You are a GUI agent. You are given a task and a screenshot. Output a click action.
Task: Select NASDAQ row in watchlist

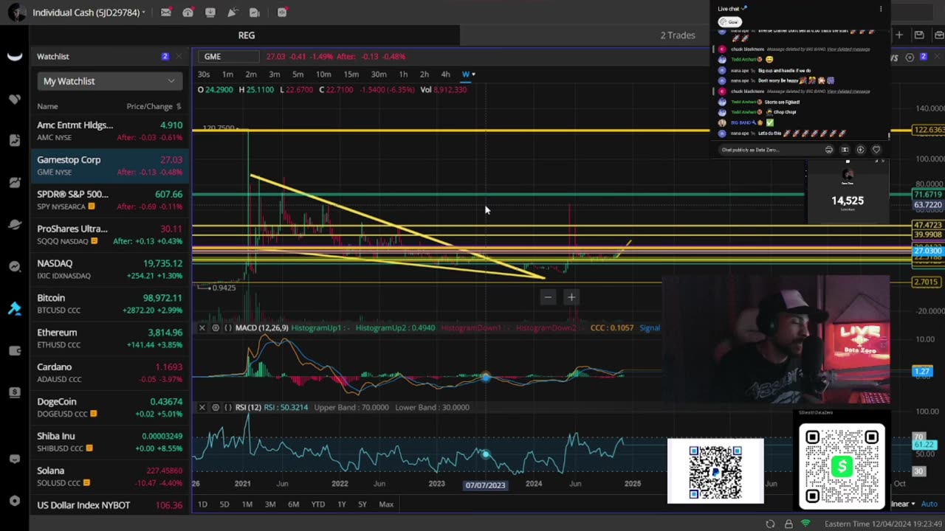click(109, 268)
